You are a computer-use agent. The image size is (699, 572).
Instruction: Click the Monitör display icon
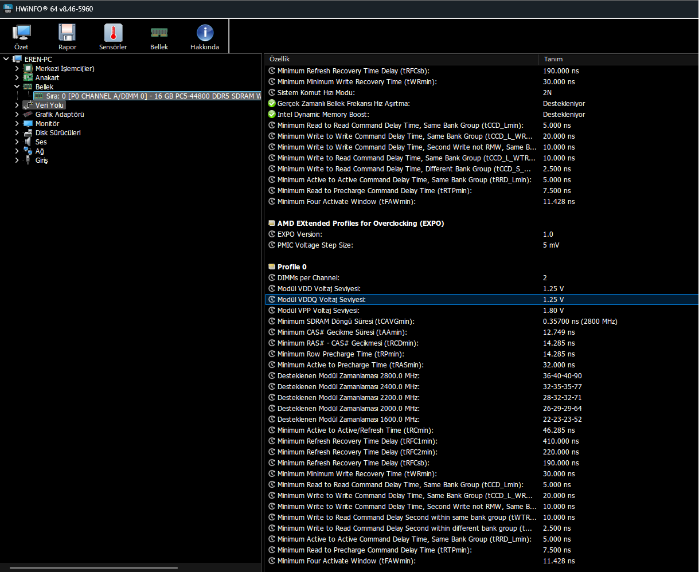[x=28, y=123]
